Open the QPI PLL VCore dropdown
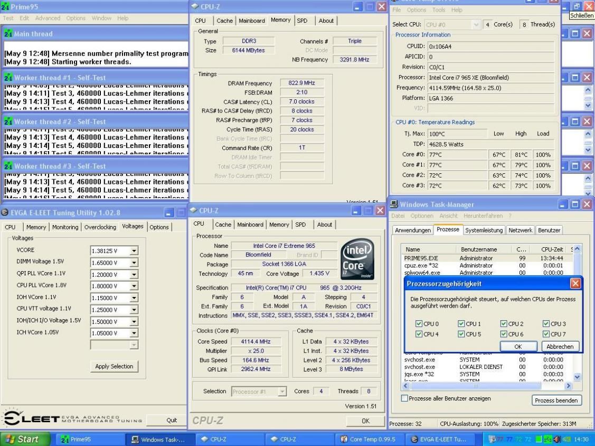 pyautogui.click(x=134, y=274)
